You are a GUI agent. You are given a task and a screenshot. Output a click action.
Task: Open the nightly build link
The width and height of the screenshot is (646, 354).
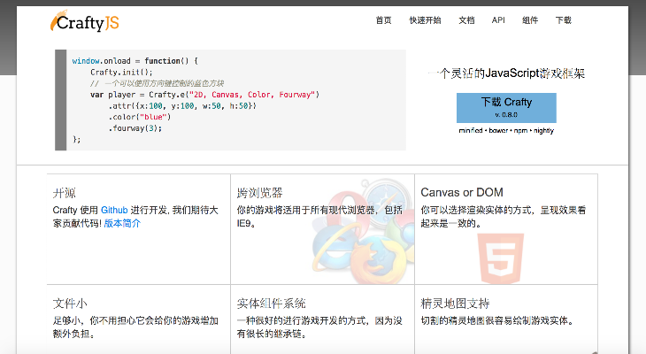tap(543, 130)
